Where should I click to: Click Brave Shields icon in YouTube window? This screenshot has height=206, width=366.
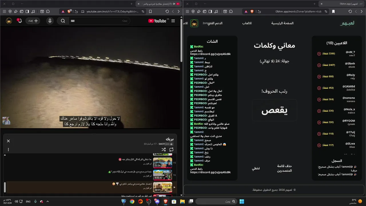69,11
